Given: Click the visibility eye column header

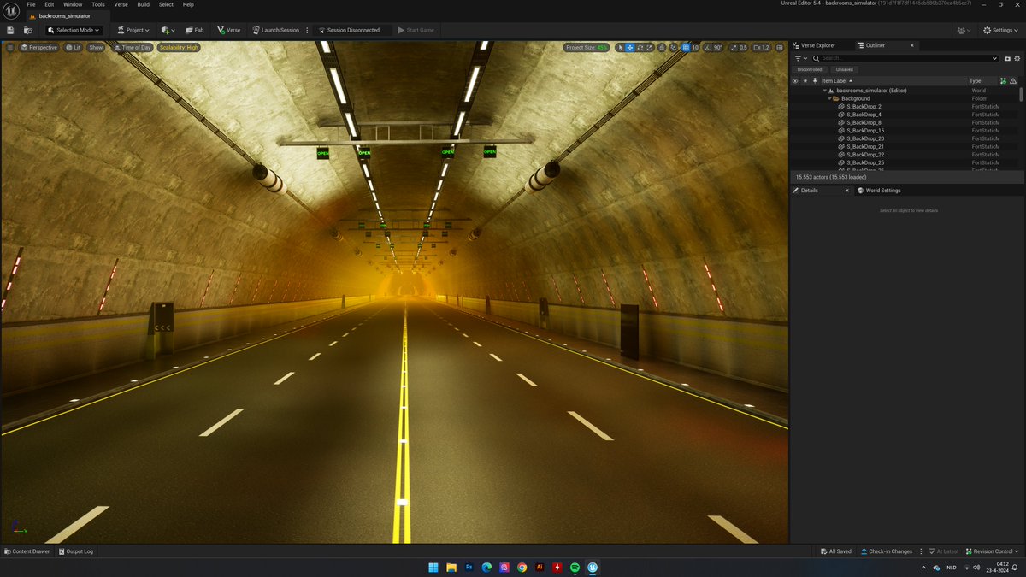Looking at the screenshot, I should [x=794, y=81].
